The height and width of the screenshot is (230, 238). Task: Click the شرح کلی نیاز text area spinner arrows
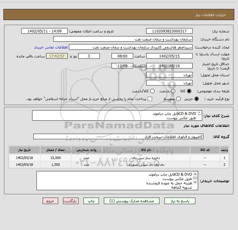tap(199, 113)
